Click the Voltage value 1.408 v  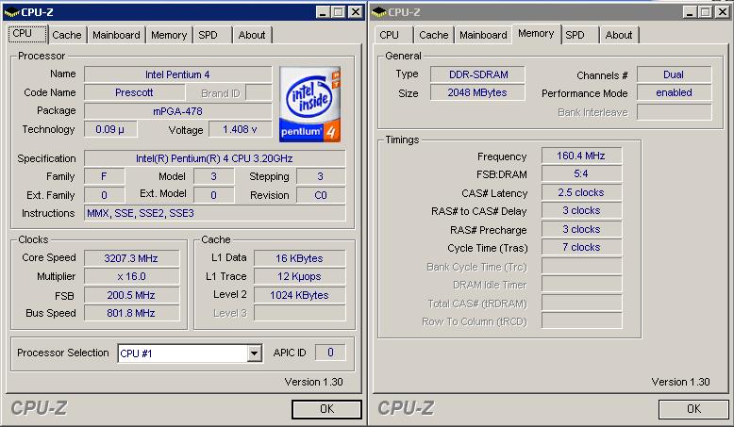[241, 129]
